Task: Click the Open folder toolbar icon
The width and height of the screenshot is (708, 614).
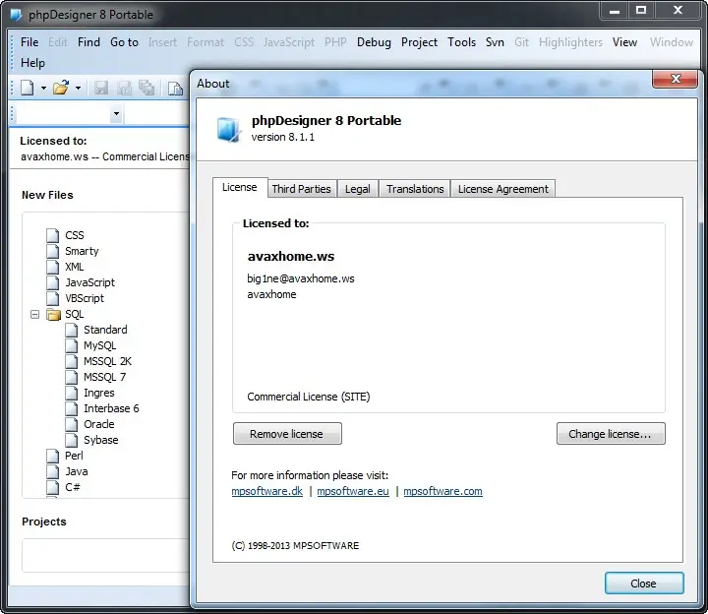Action: point(61,88)
